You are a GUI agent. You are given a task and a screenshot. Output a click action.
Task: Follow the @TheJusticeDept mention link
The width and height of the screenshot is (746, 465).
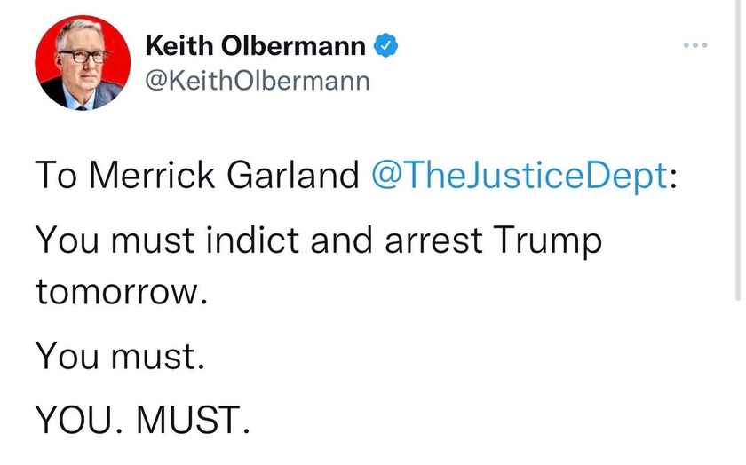520,176
